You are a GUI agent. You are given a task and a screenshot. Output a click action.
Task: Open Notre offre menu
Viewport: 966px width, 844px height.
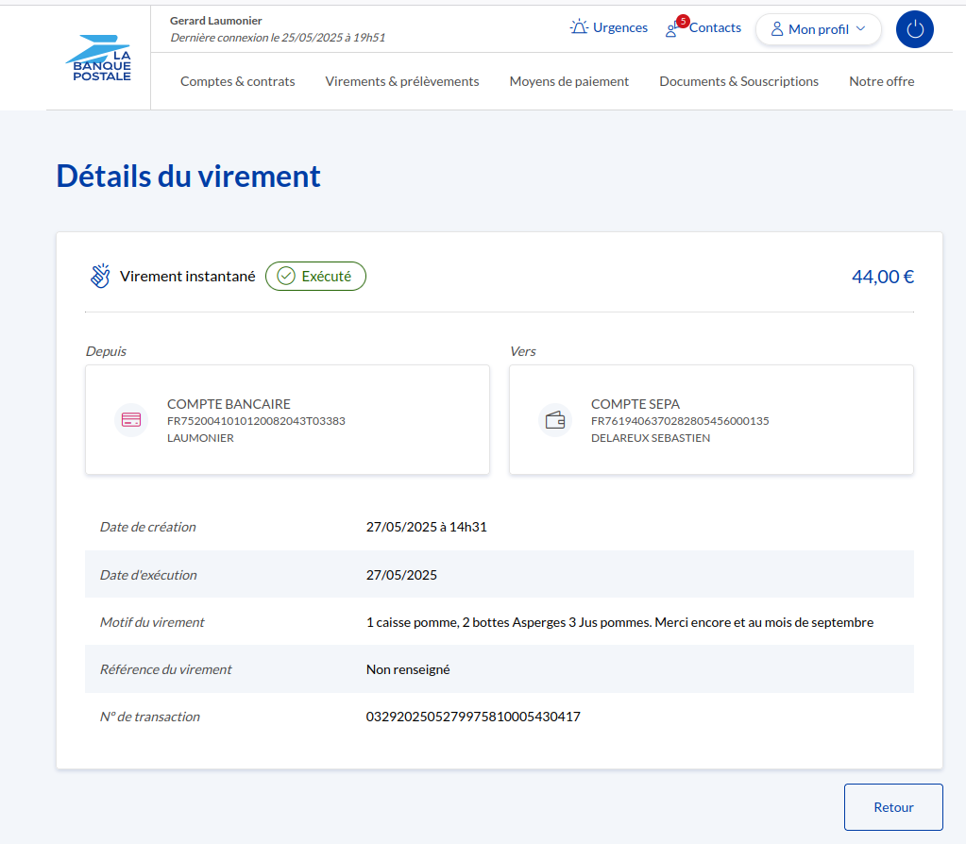click(882, 81)
